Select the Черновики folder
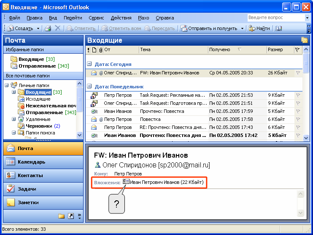This screenshot has height=235, width=313. click(x=39, y=126)
